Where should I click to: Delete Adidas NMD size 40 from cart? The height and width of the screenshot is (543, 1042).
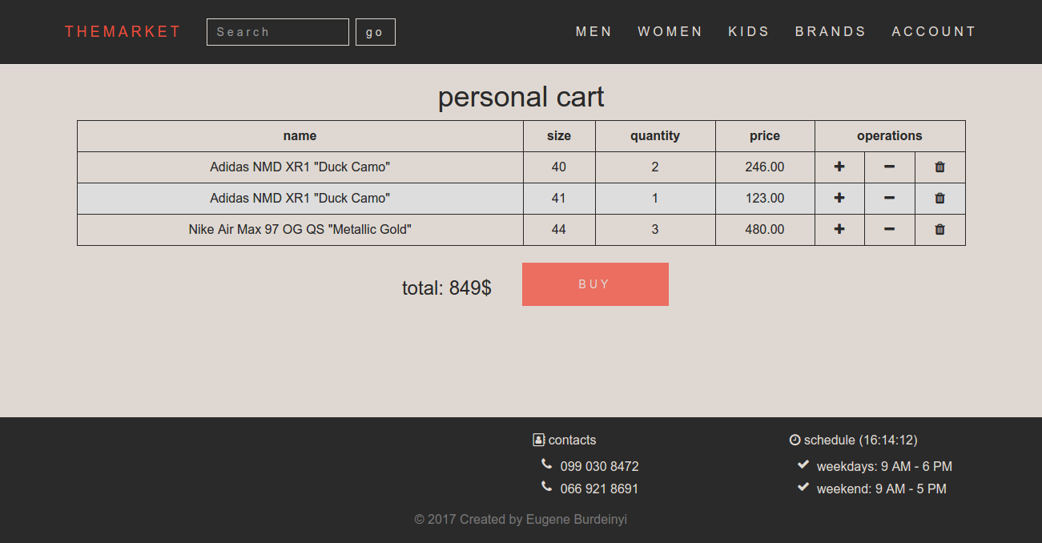point(940,167)
